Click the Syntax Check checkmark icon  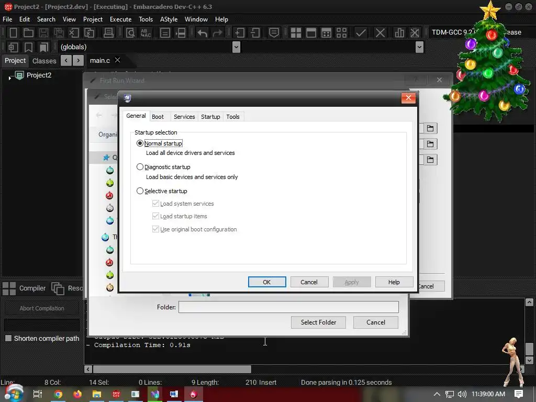click(361, 33)
